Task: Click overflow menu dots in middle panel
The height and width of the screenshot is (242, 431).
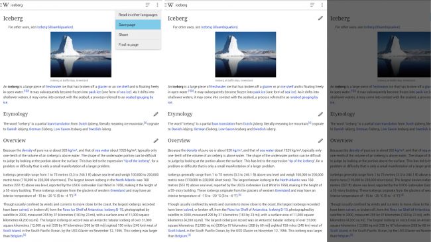Action: 322,5
